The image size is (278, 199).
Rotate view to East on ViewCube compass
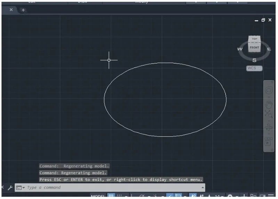tap(269, 49)
